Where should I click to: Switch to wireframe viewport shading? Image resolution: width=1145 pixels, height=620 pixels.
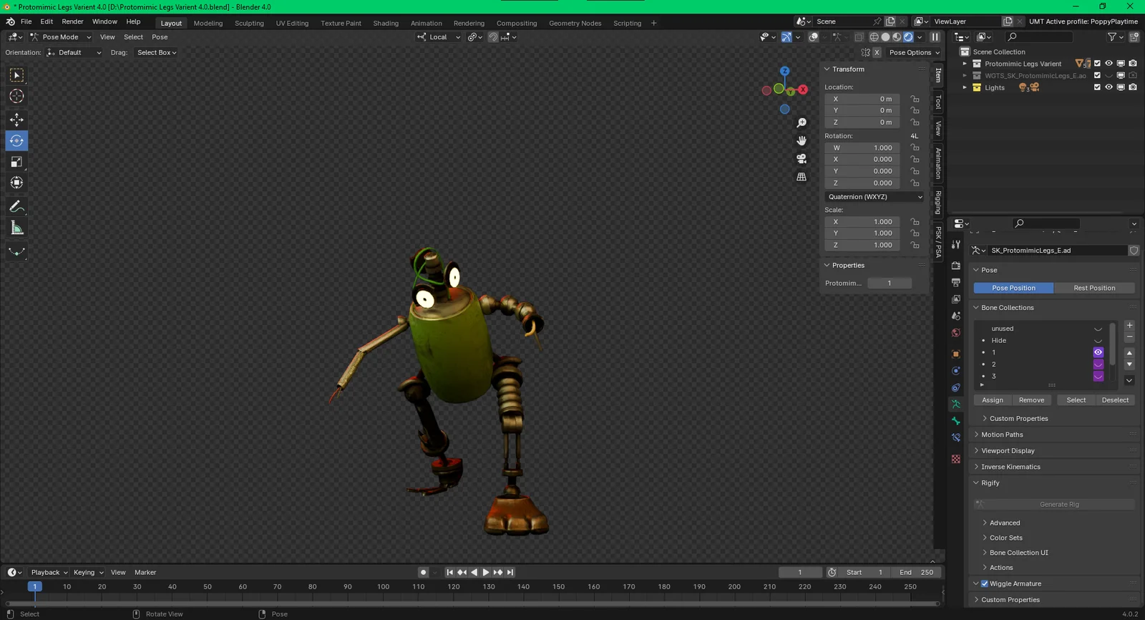click(874, 37)
